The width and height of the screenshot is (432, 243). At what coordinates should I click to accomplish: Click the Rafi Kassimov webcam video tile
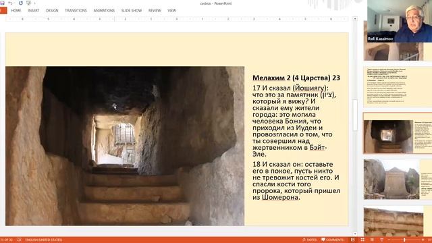(x=400, y=21)
